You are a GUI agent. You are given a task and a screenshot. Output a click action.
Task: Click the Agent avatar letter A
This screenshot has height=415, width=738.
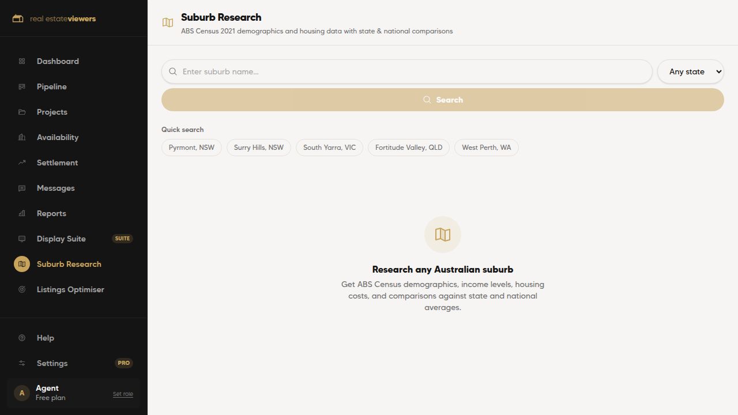coord(22,393)
